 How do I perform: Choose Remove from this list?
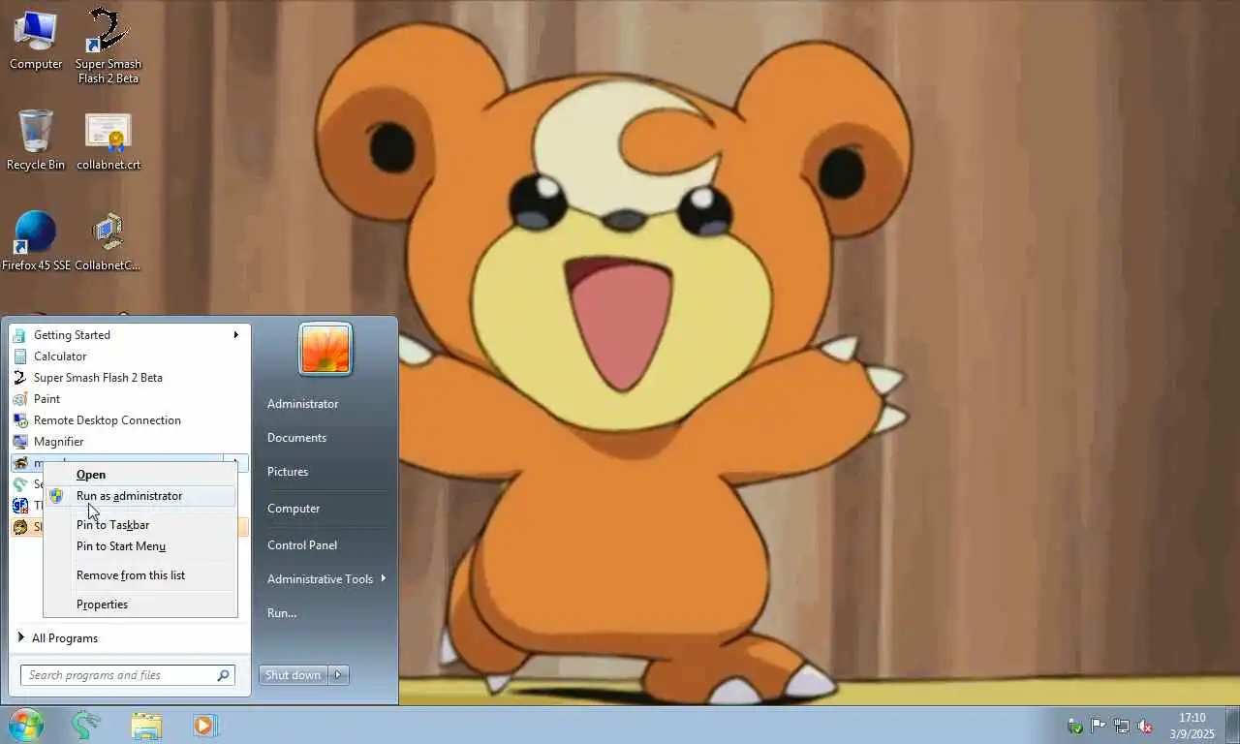point(140,575)
